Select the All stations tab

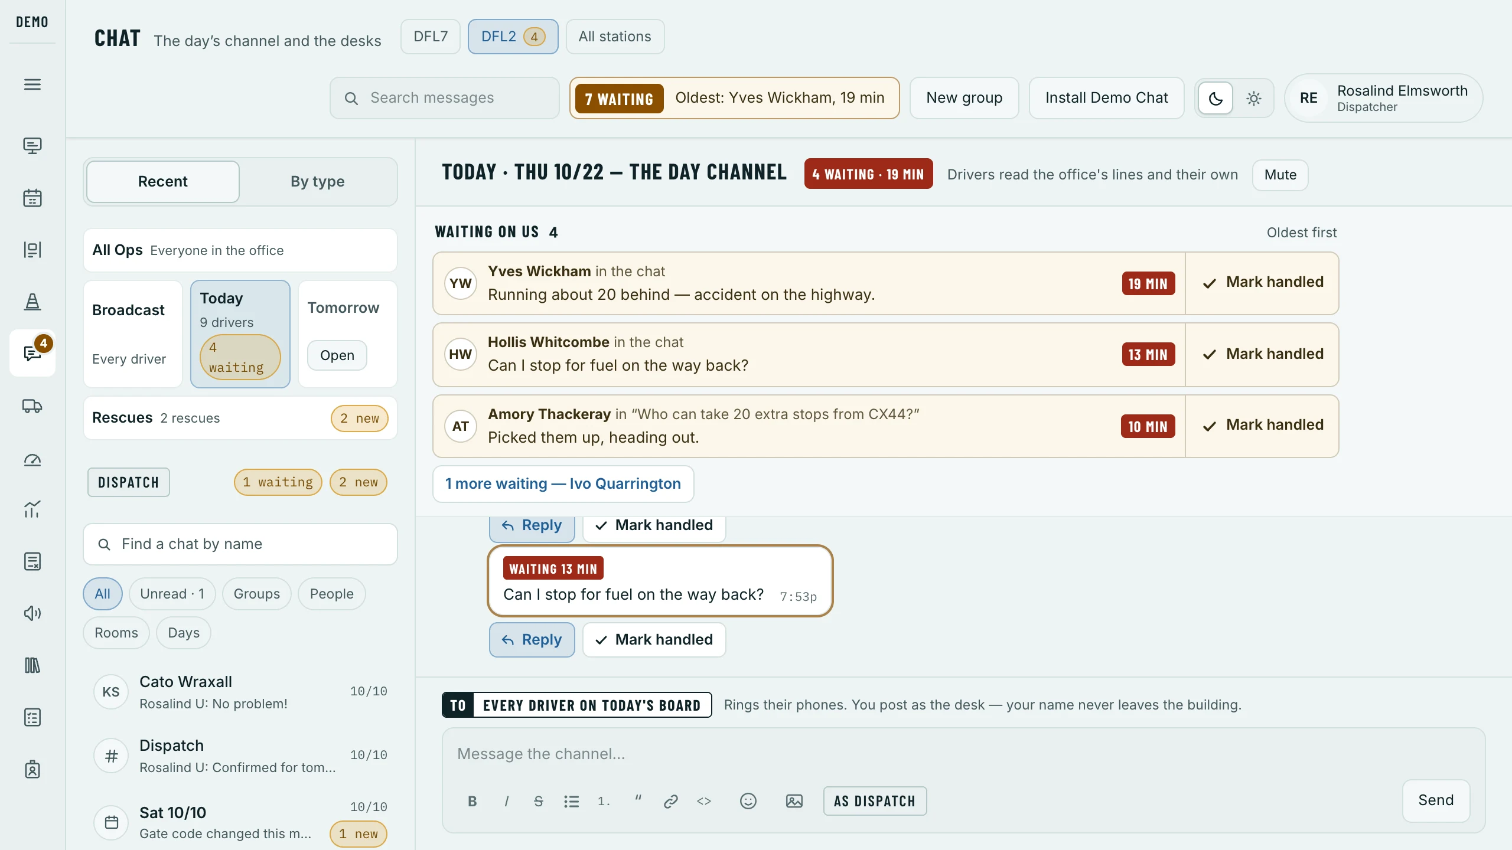click(615, 37)
